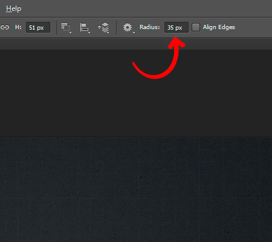Click the Align Edges label text
Viewport: 272px width, 242px height.
pyautogui.click(x=219, y=27)
